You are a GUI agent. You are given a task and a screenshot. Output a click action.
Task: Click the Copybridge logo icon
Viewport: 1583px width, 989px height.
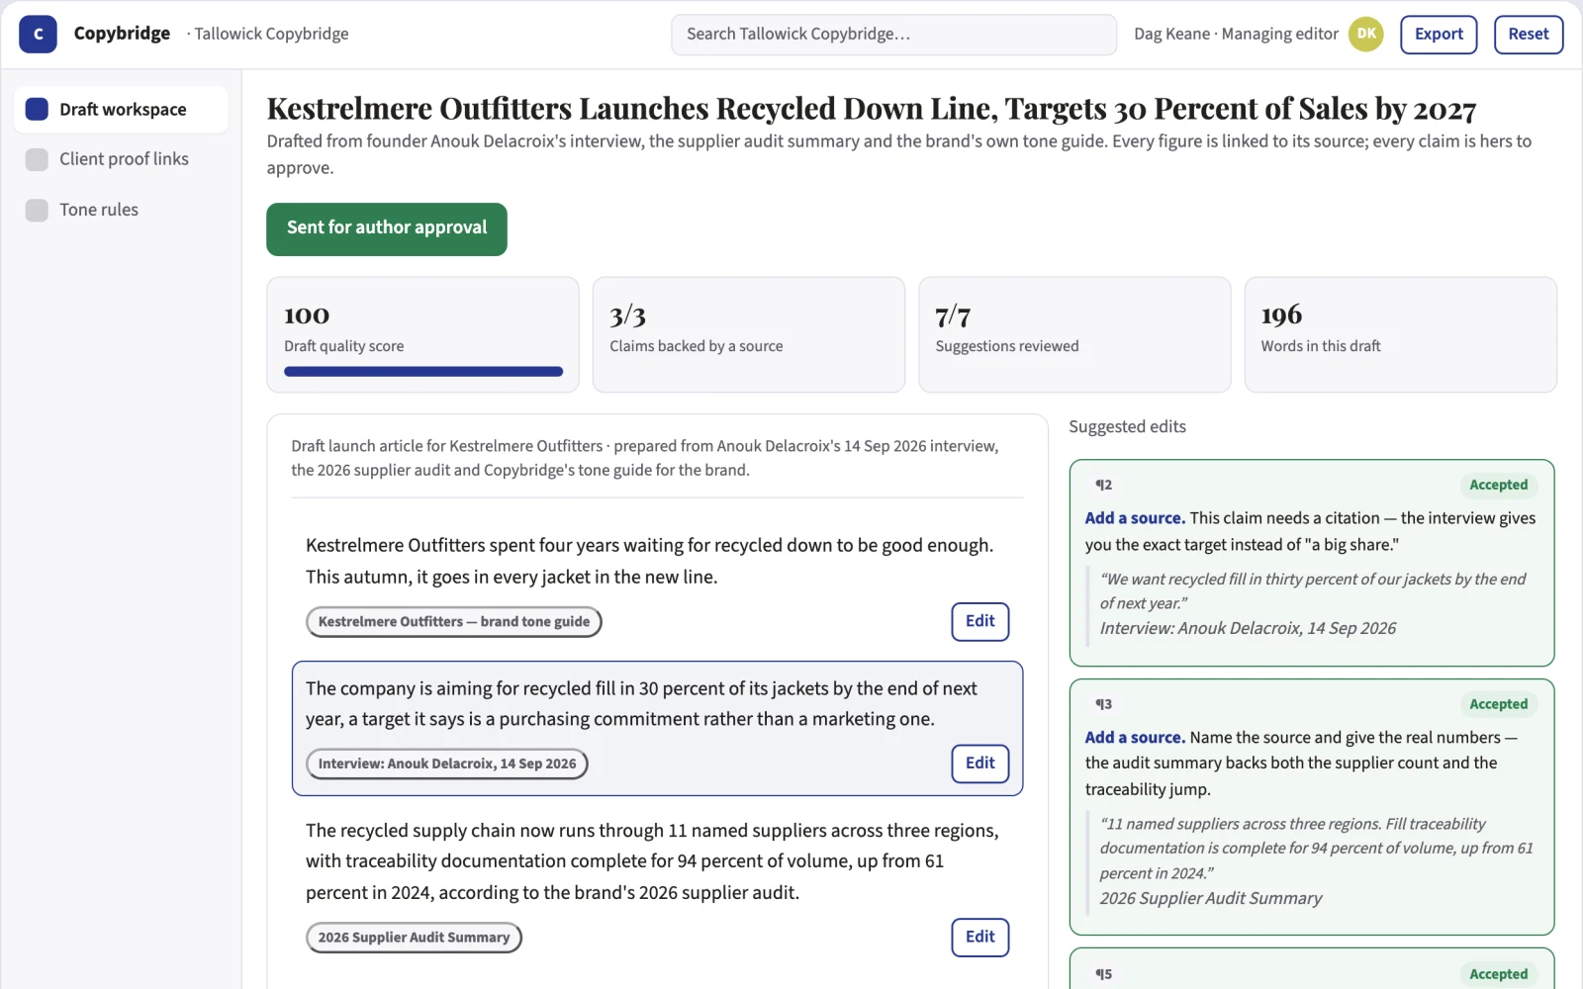(x=38, y=34)
